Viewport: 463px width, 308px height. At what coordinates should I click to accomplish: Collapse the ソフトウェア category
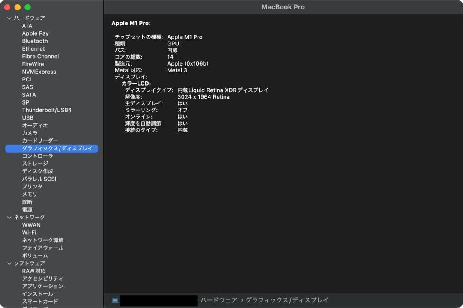pyautogui.click(x=9, y=263)
